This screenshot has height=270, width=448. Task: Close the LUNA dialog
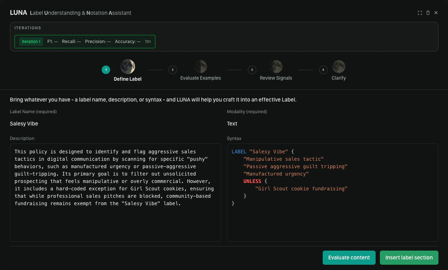pyautogui.click(x=436, y=13)
